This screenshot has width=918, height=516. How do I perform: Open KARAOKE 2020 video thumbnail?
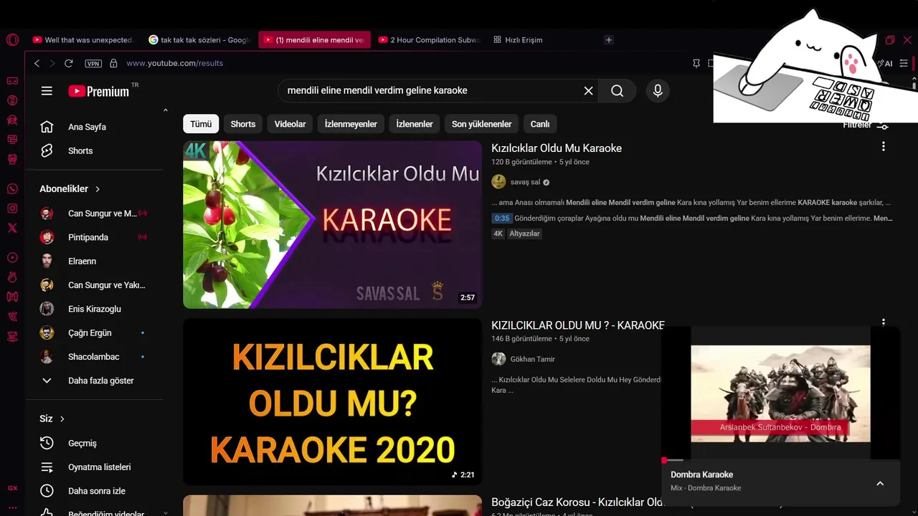(332, 401)
